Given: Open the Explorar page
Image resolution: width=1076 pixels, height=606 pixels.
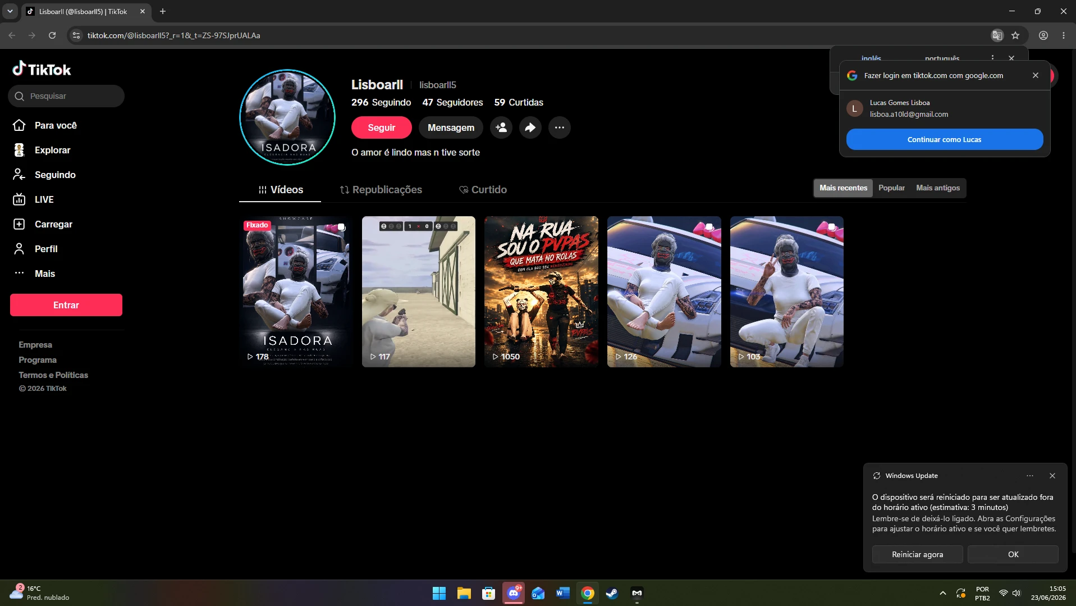Looking at the screenshot, I should [x=42, y=150].
